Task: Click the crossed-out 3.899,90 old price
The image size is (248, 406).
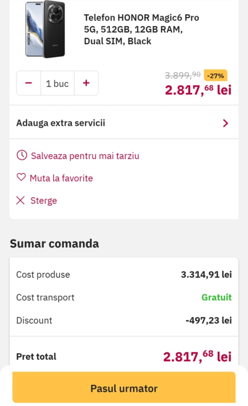Action: tap(182, 76)
